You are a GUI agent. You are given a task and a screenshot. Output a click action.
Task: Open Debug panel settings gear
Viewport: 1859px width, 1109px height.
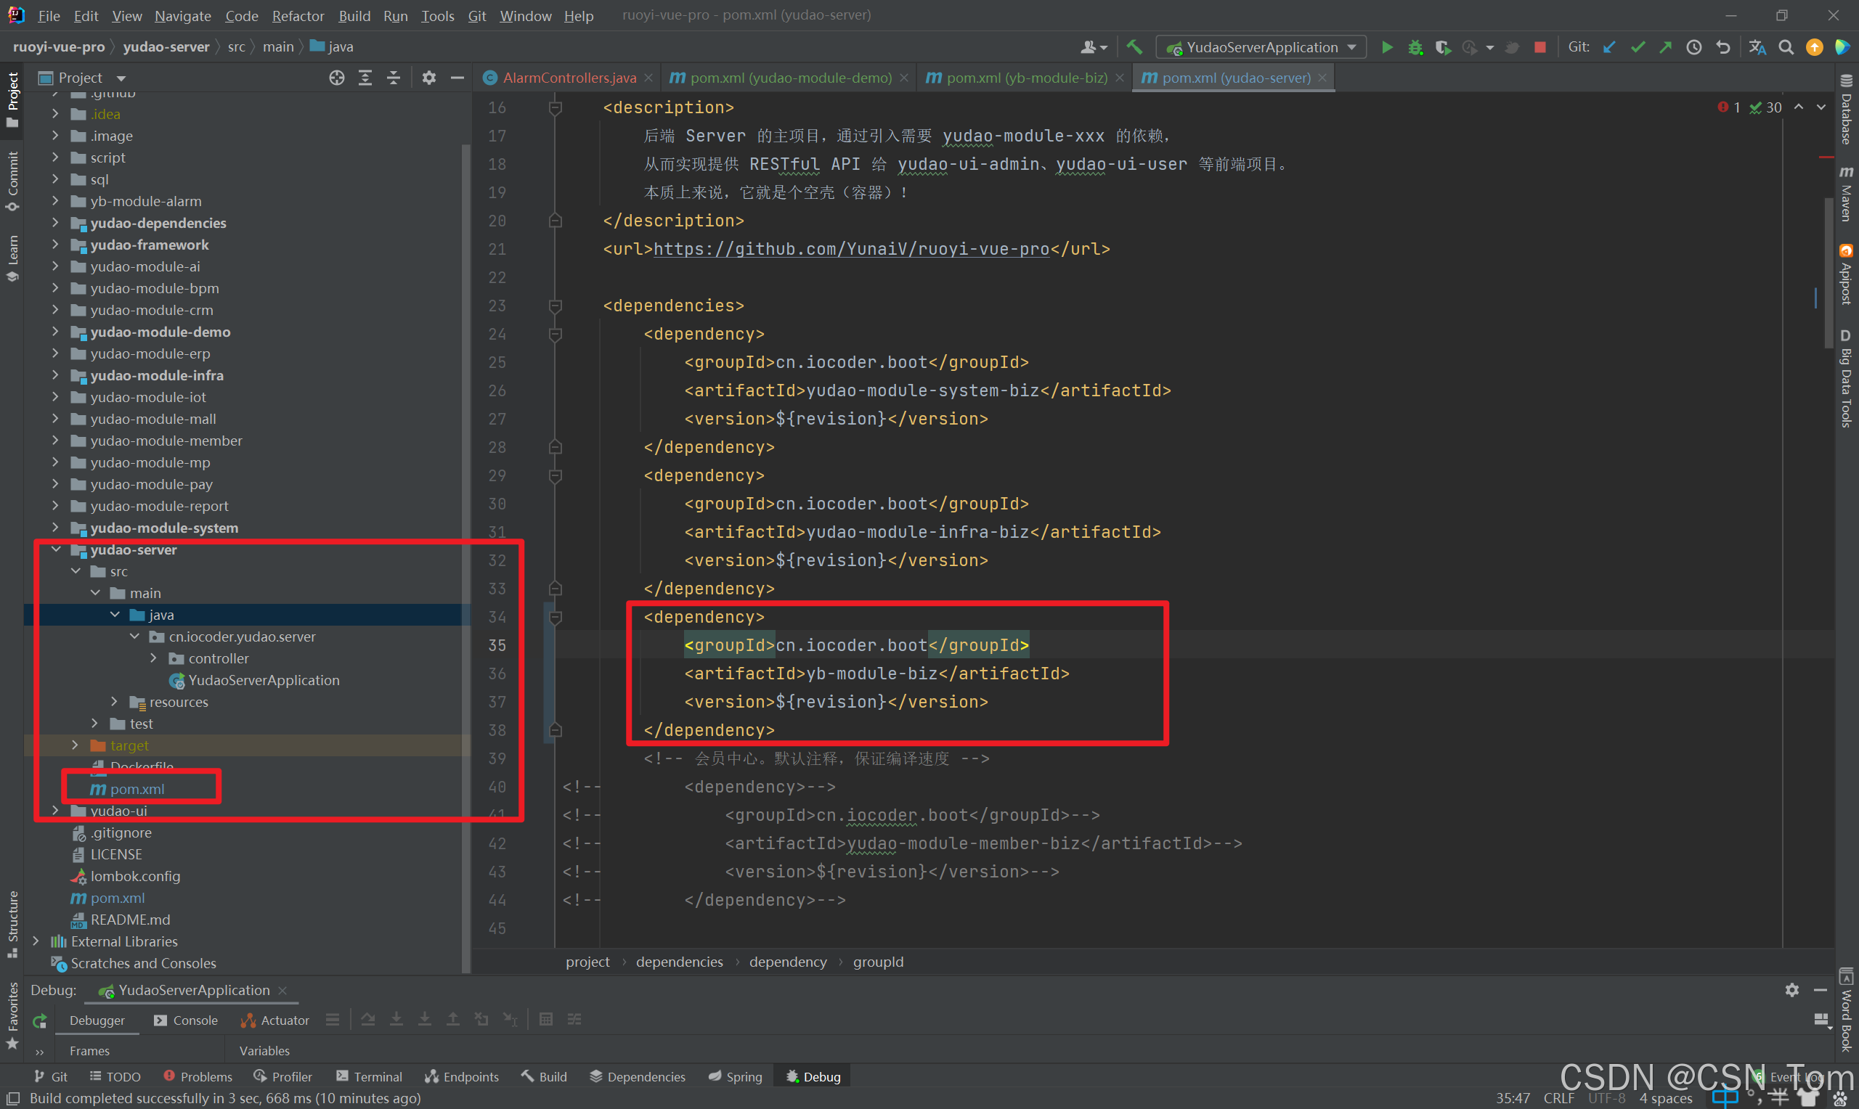(x=1791, y=990)
